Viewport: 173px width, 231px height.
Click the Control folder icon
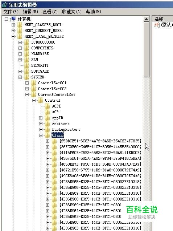tap(41, 100)
